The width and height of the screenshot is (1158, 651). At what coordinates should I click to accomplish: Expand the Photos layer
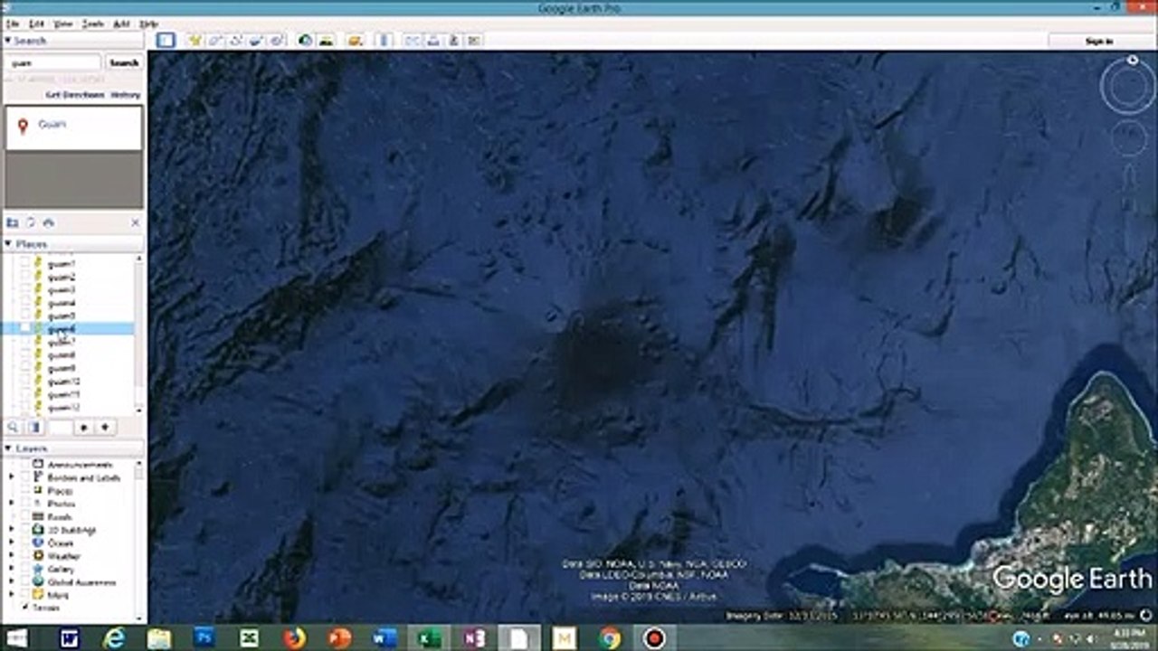(x=12, y=504)
